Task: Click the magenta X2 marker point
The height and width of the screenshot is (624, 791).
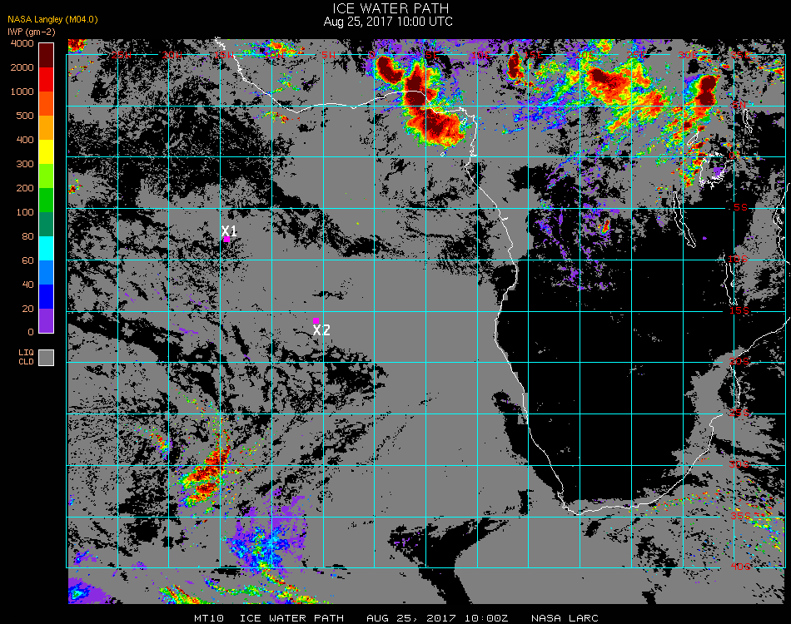Action: click(316, 320)
